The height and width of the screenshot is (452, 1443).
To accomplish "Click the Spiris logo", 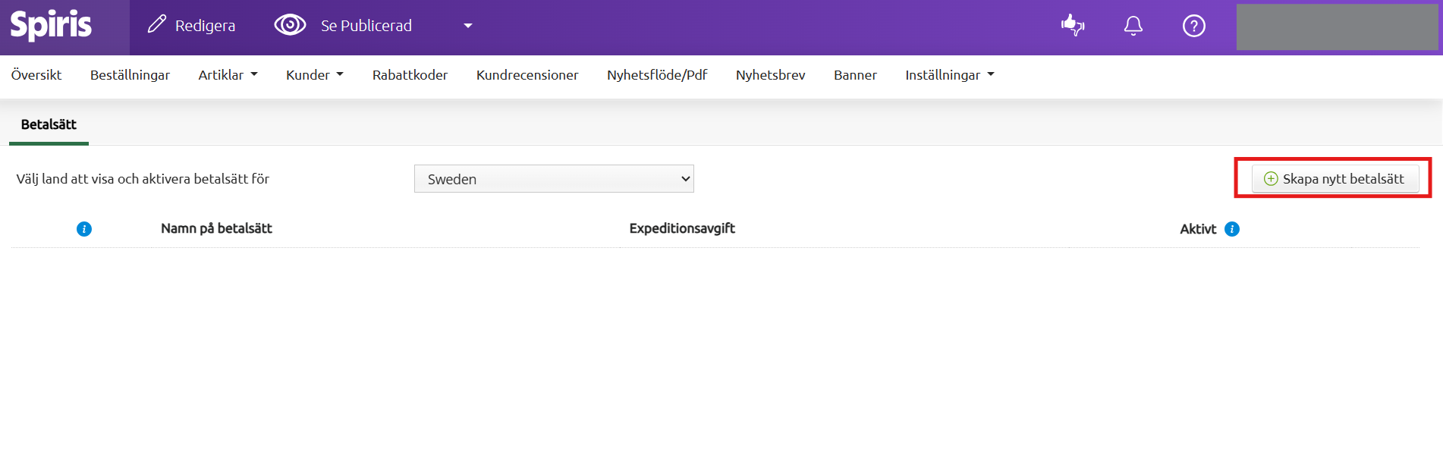I will (51, 26).
